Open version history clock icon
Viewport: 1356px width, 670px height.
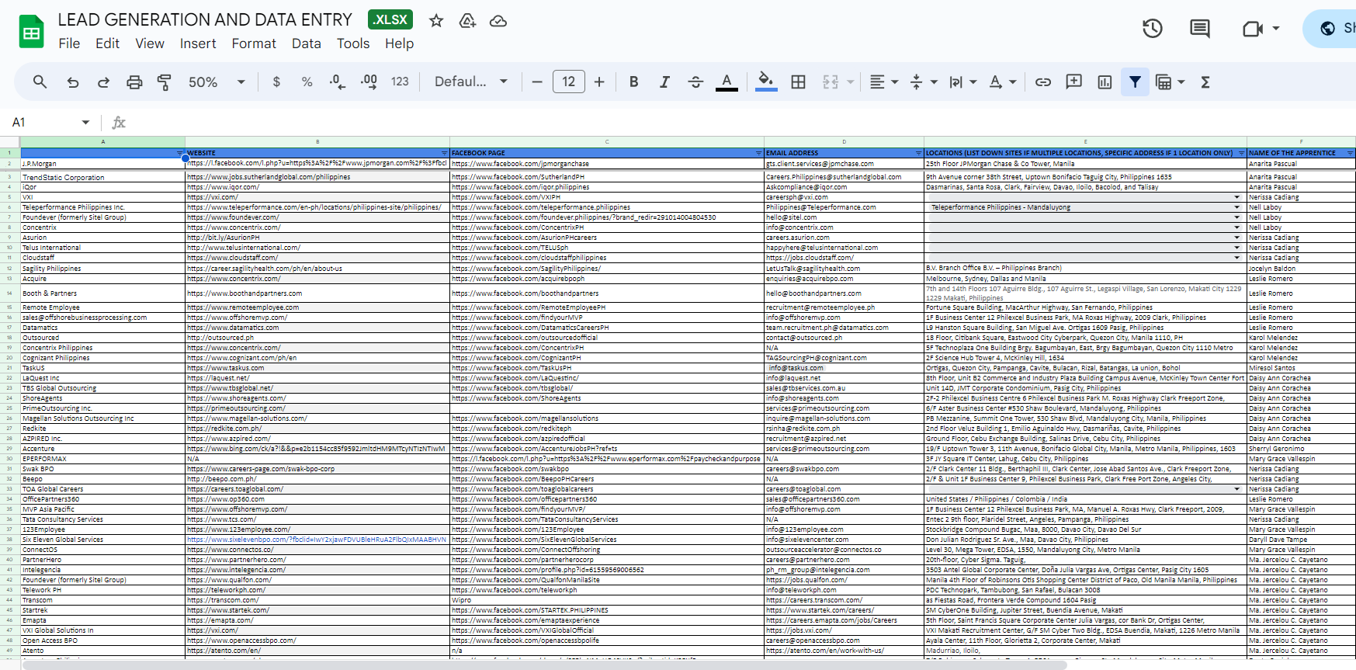click(x=1153, y=29)
